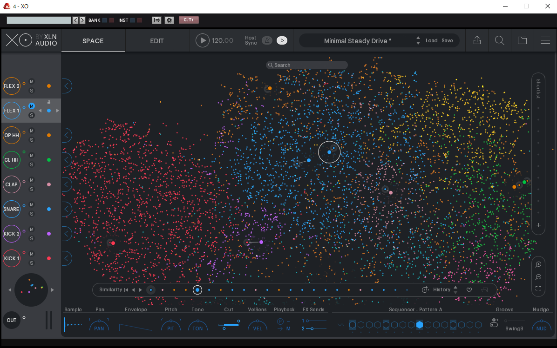The width and height of the screenshot is (557, 348).
Task: Select next FLEX 1 sample arrow
Action: click(x=58, y=111)
